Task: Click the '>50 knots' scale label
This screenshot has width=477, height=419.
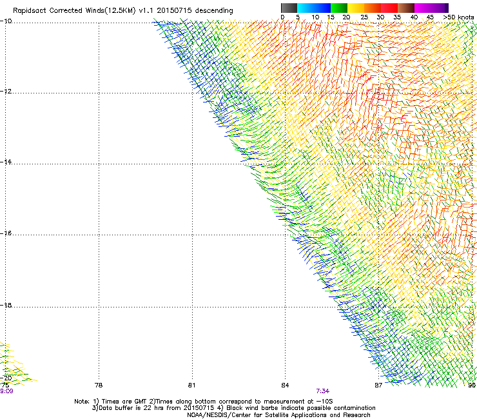Action: pyautogui.click(x=458, y=17)
